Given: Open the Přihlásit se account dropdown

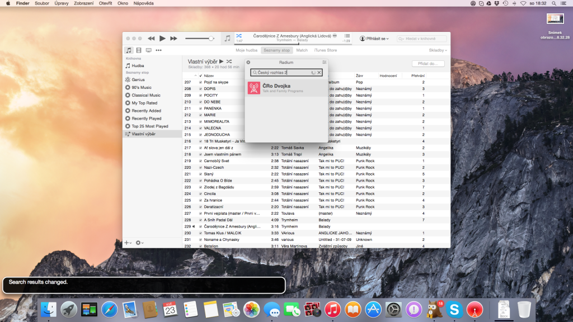Looking at the screenshot, I should (x=374, y=39).
